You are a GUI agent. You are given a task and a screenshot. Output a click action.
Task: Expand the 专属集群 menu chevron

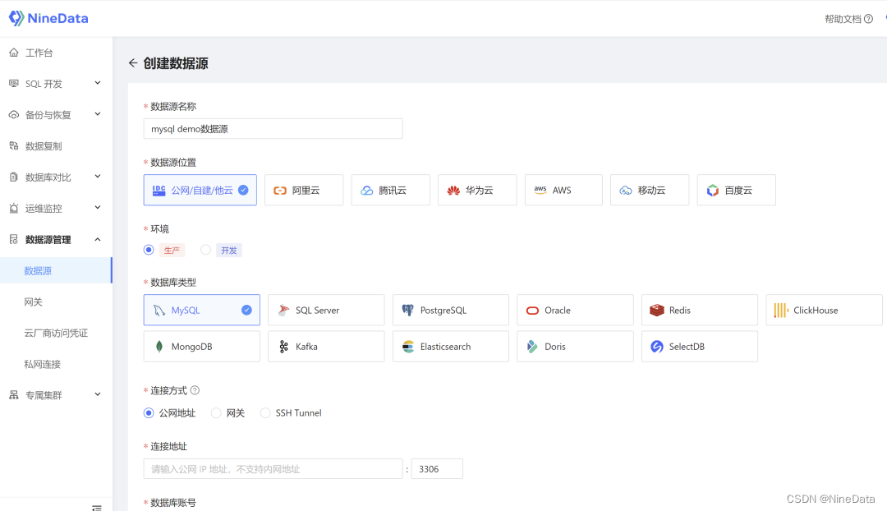pyautogui.click(x=97, y=394)
